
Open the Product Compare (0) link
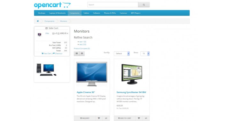[82, 48]
